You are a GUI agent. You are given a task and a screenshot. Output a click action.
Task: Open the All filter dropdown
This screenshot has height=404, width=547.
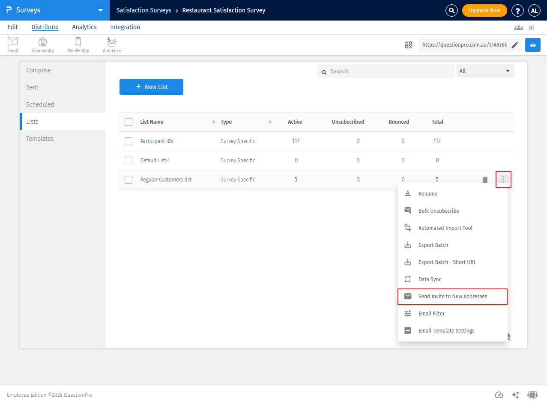click(485, 71)
